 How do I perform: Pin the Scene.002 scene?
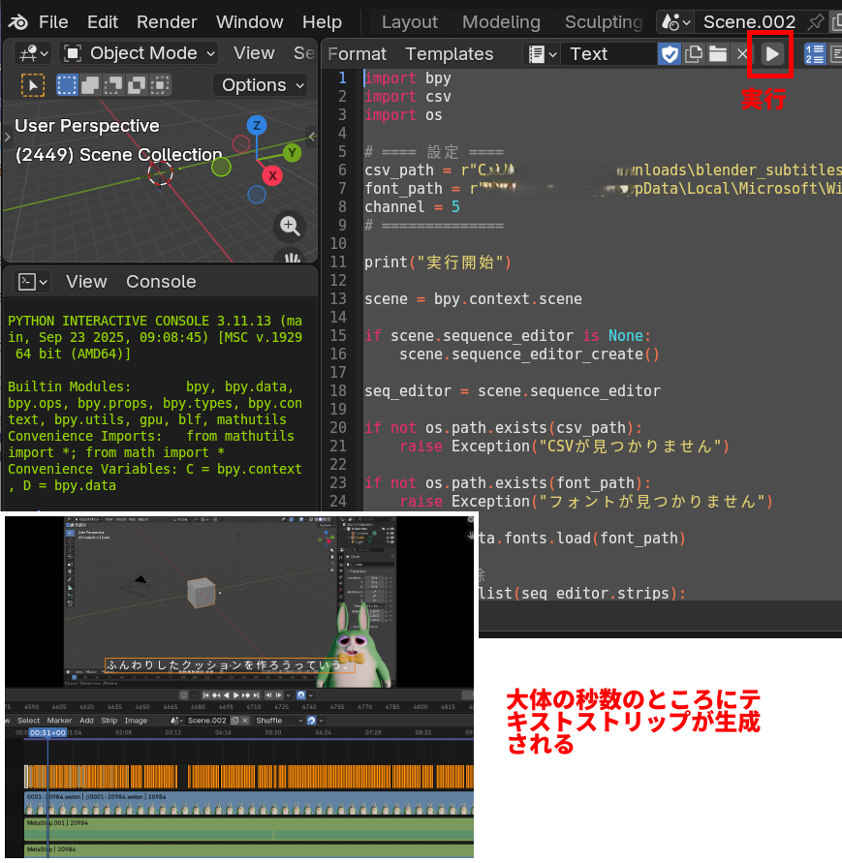click(x=816, y=21)
